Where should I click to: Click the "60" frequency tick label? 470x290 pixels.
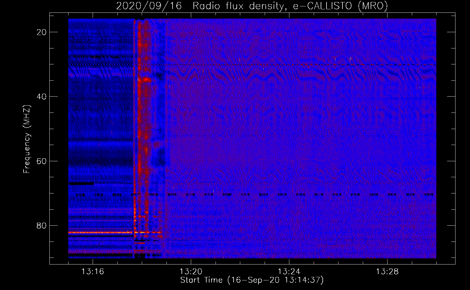coord(42,161)
